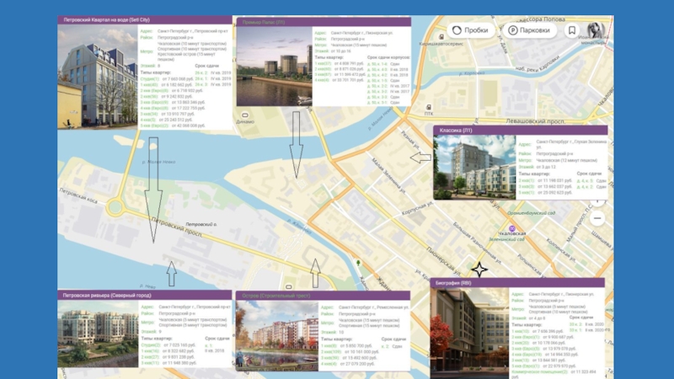The width and height of the screenshot is (674, 379).
Task: Toggle the Парковки parking layer button
Action: click(x=529, y=30)
